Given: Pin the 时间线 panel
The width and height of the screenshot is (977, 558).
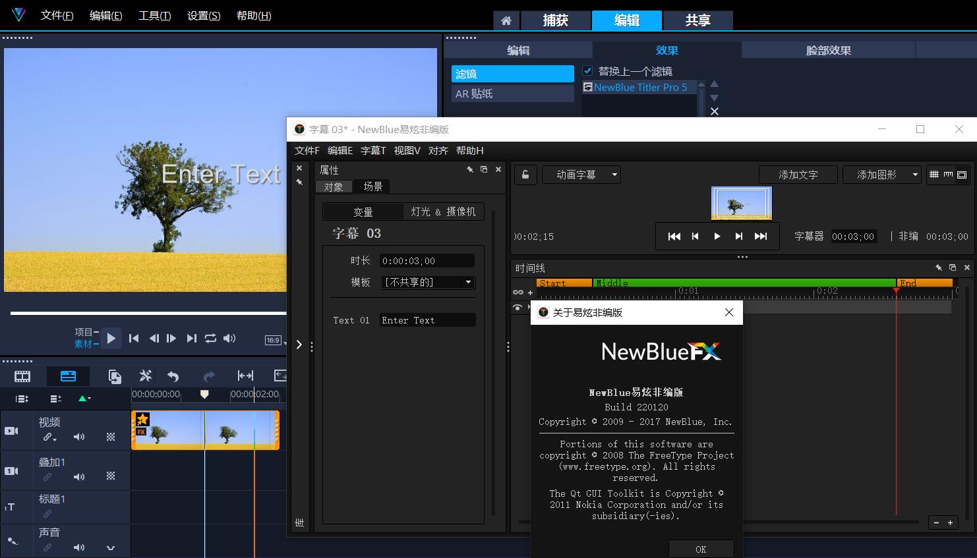Looking at the screenshot, I should pyautogui.click(x=939, y=267).
